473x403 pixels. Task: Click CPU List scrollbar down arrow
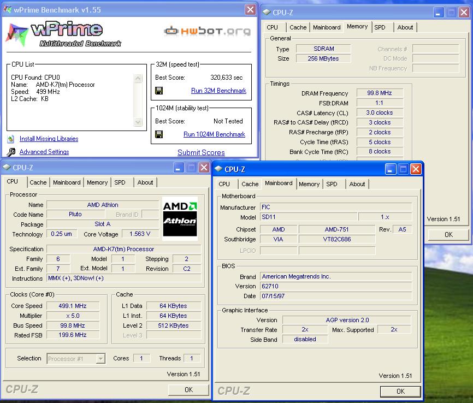[138, 122]
